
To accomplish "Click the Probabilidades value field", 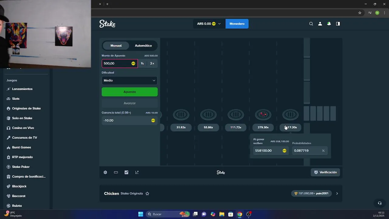I will click(x=310, y=151).
